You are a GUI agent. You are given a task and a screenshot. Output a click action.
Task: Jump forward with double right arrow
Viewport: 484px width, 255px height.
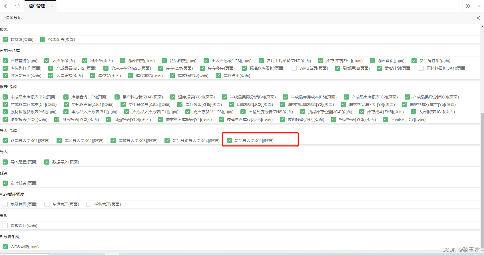click(x=468, y=6)
